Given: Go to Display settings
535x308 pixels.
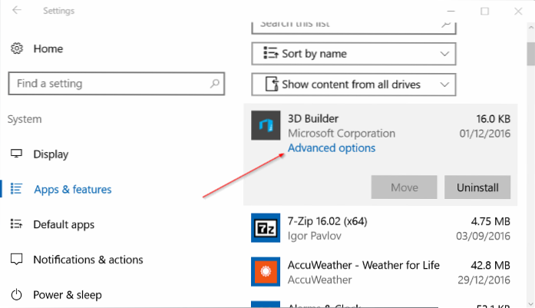Looking at the screenshot, I should point(51,154).
